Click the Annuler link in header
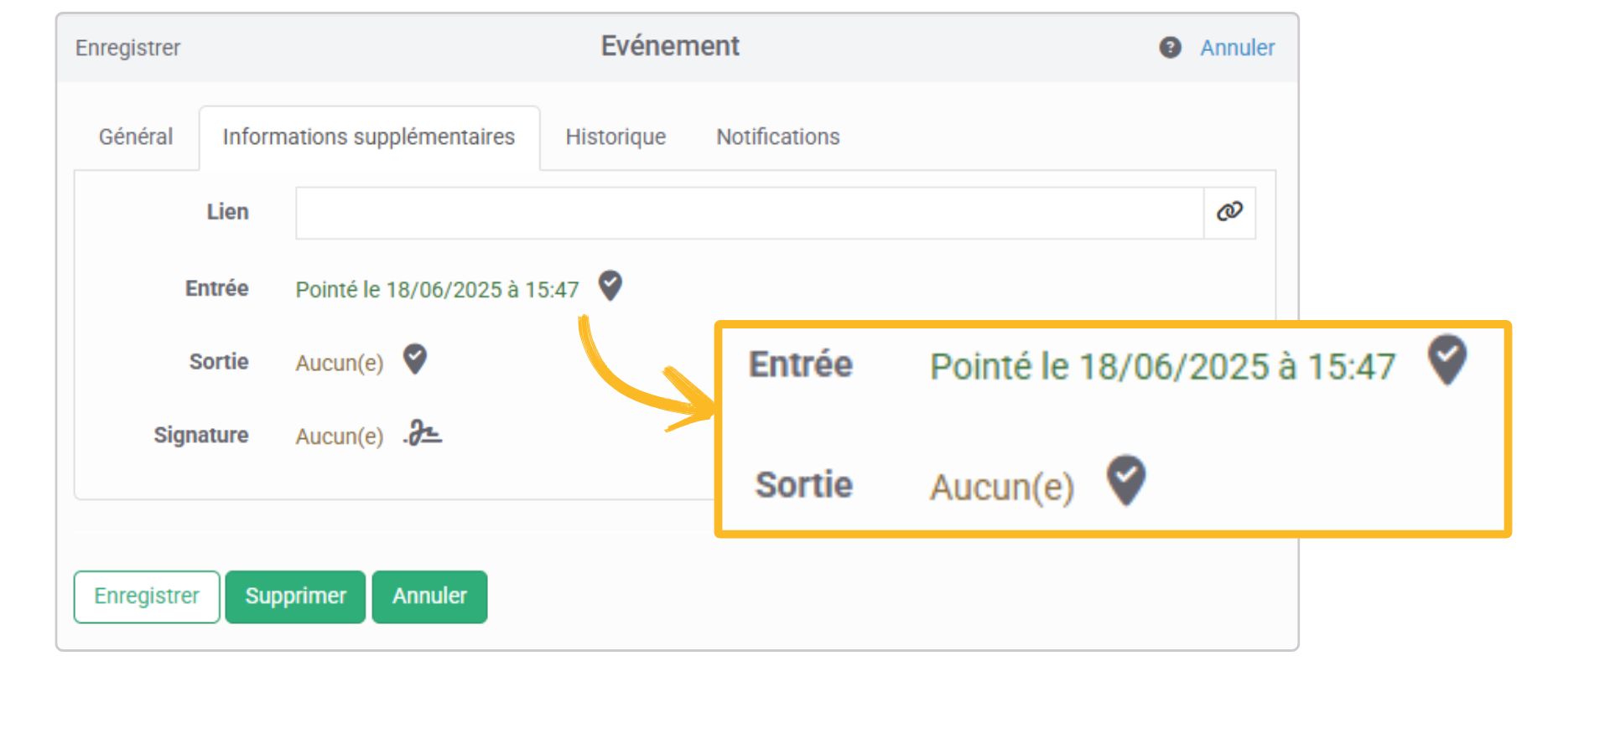This screenshot has height=749, width=1610. 1237,48
